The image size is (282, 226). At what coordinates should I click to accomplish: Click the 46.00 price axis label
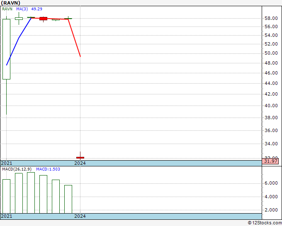tap(271, 73)
